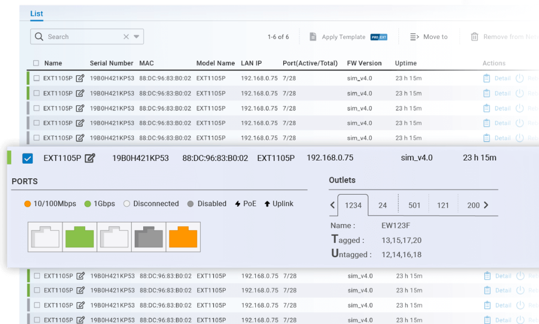Expand the search filter dropdown arrow
539x324 pixels.
[x=136, y=37]
